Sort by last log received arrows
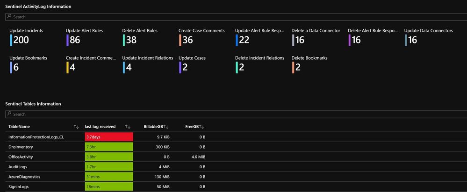The height and width of the screenshot is (192, 467). point(128,127)
